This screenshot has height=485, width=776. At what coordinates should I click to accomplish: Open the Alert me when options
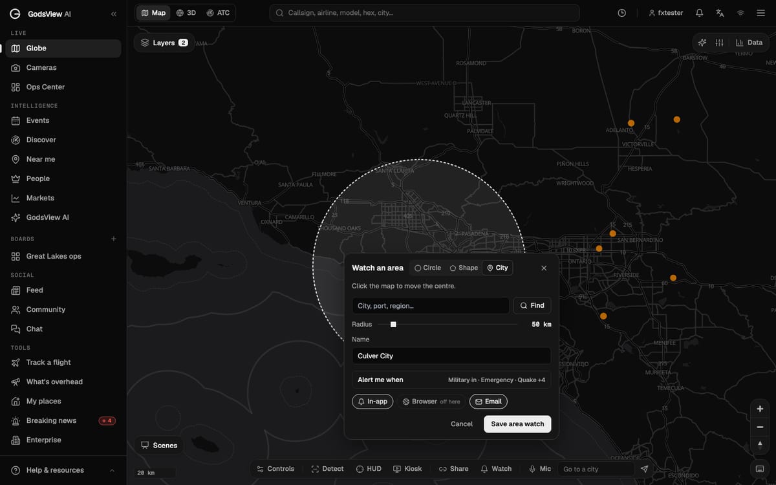coord(451,380)
